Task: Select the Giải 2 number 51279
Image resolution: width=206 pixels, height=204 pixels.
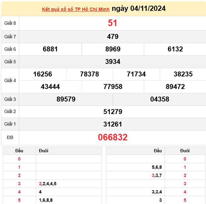Action: coord(112,112)
